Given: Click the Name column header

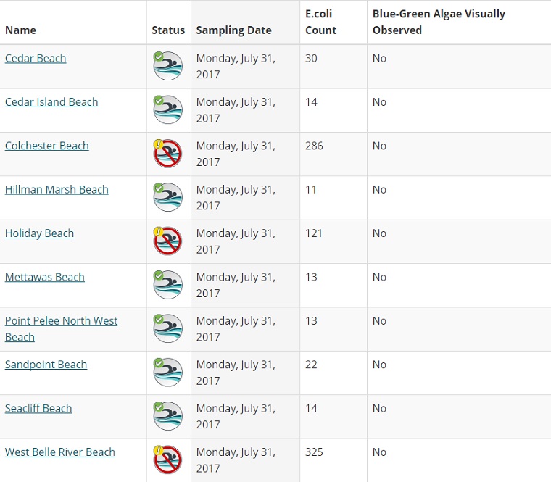Looking at the screenshot, I should 20,30.
